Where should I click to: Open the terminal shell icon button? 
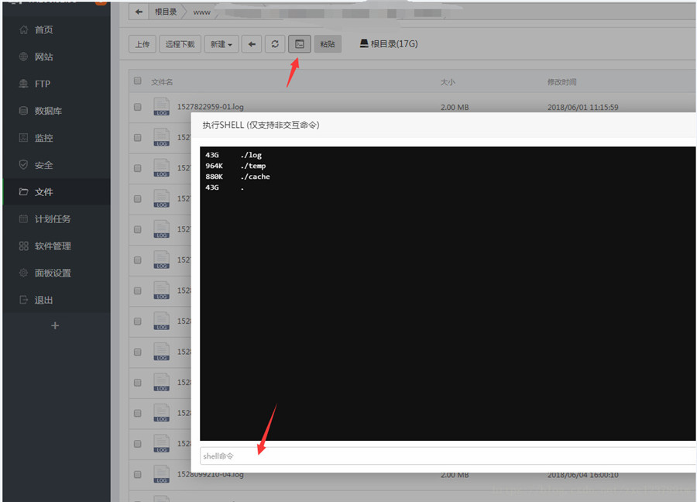[x=300, y=44]
